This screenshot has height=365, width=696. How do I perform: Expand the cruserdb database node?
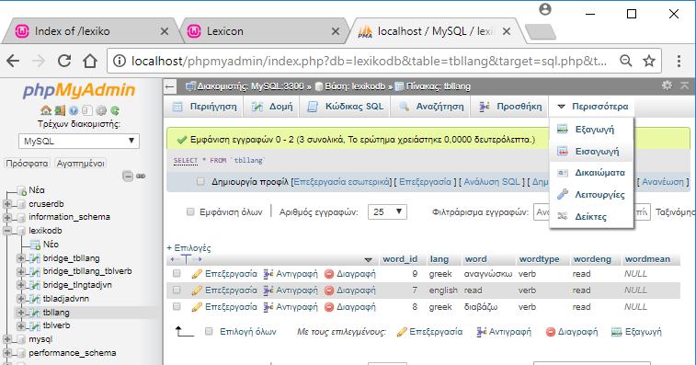7,204
